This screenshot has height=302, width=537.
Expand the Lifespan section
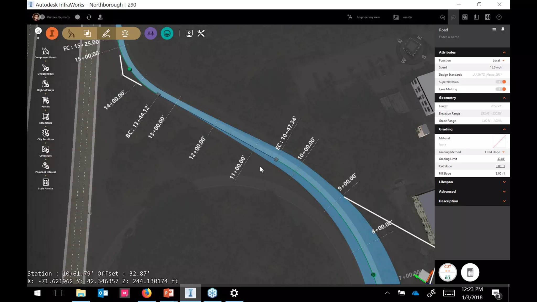[x=504, y=182]
